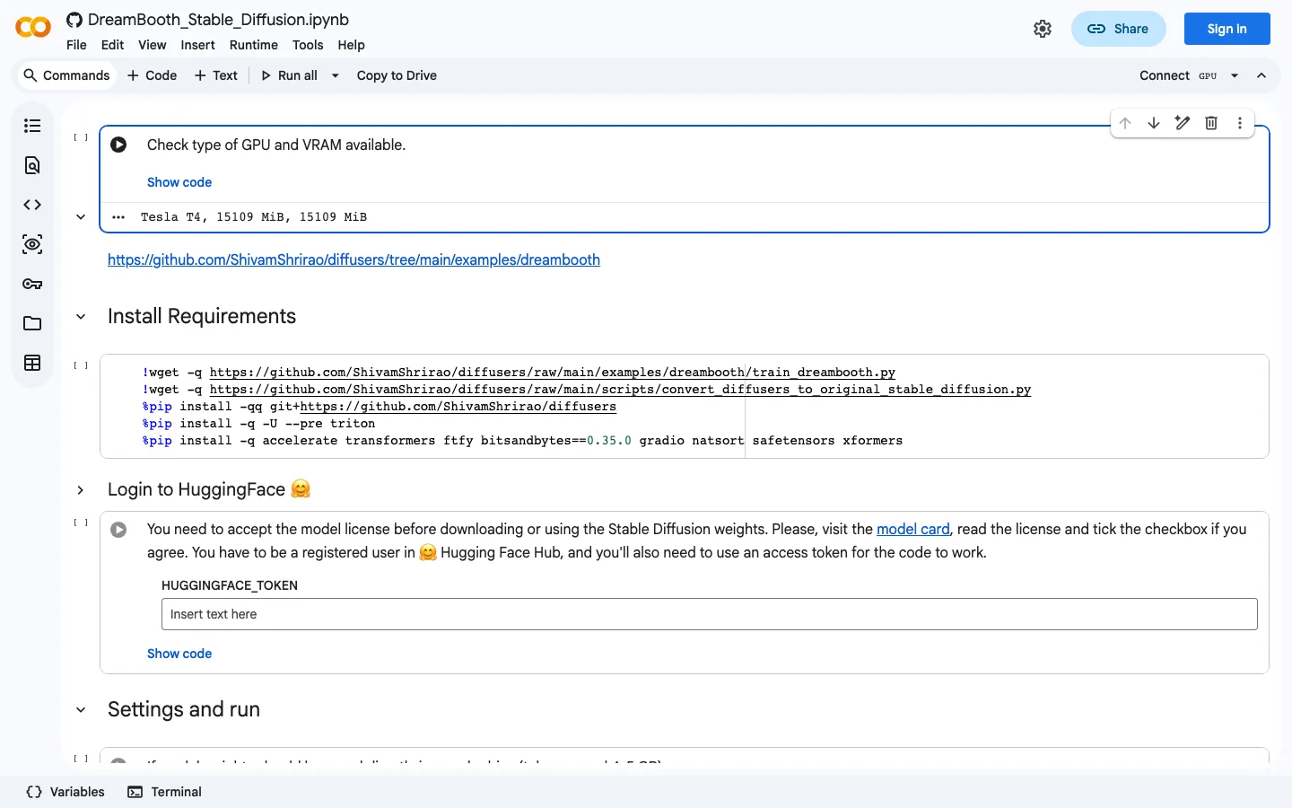
Task: Open train_dreambooth.py URL in code cell
Action: [x=552, y=373]
